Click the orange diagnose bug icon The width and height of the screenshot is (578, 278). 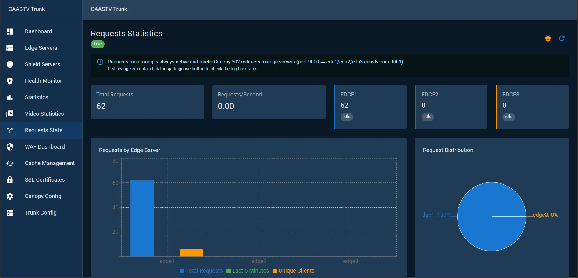[548, 38]
